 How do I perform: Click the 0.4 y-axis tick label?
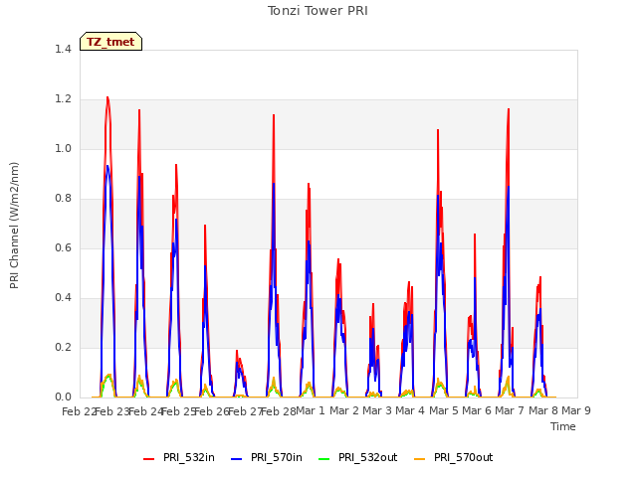63,298
